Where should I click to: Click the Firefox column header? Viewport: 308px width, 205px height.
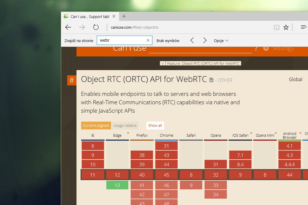click(142, 135)
